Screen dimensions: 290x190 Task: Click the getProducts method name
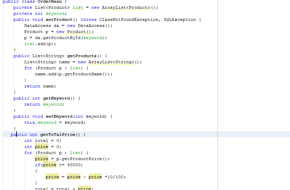[x=82, y=56]
